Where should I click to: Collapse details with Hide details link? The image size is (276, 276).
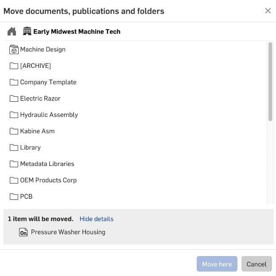pyautogui.click(x=97, y=219)
